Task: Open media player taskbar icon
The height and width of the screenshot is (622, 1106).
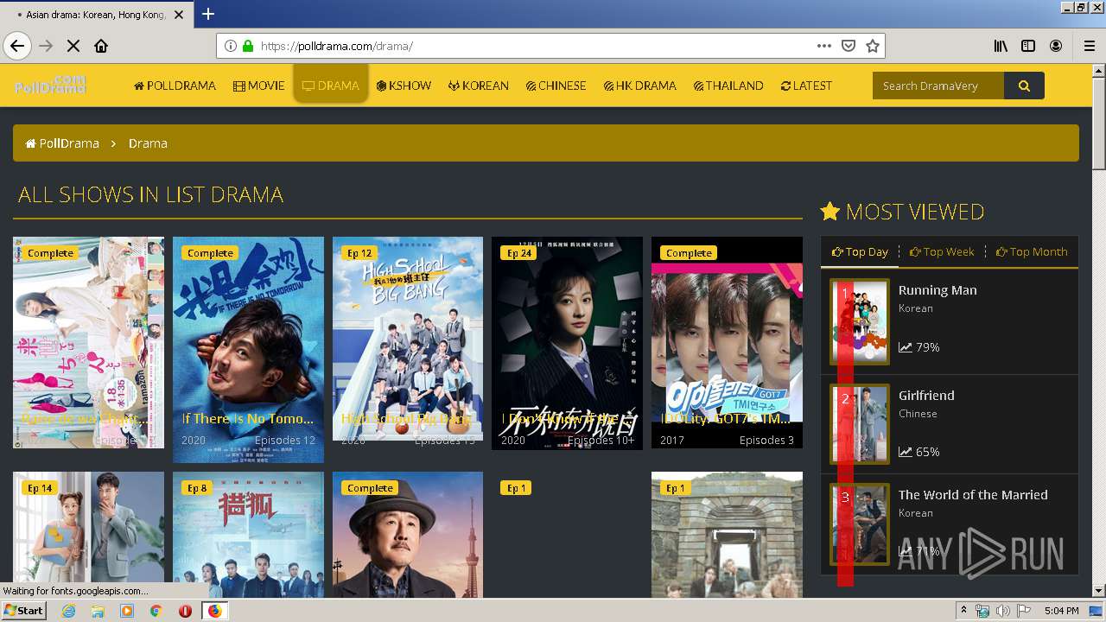Action: 127,611
